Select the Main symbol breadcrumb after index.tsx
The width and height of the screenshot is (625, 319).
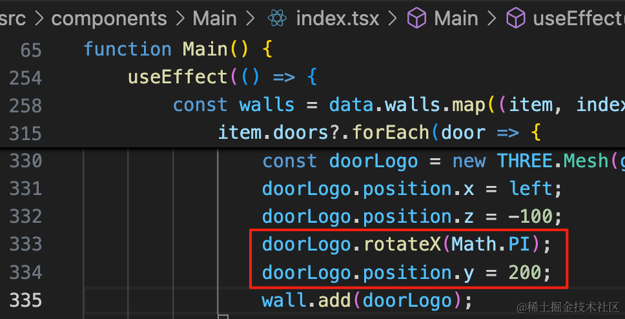pos(456,19)
